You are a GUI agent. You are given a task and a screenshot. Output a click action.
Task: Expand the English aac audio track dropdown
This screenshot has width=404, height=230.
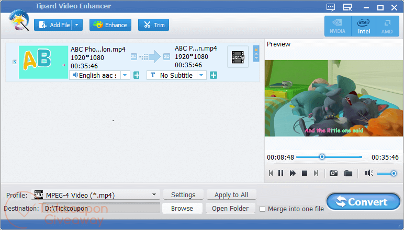(x=125, y=75)
